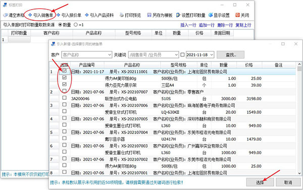303x190 pixels.
Task: Click the 删除一行 link
Action: coord(225,25)
